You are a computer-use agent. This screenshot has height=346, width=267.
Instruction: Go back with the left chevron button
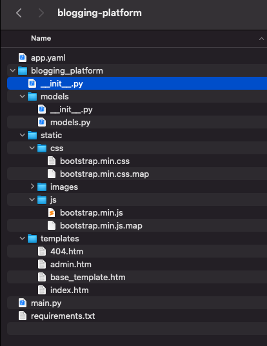click(19, 13)
